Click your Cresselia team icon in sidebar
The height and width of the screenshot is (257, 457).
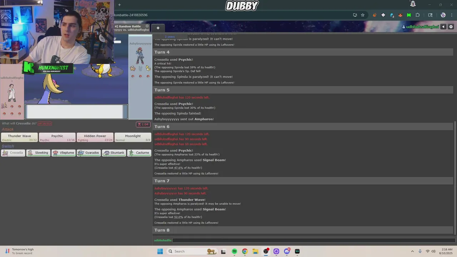[4, 106]
